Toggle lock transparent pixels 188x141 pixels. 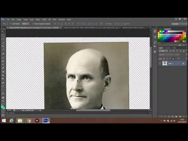tap(164, 59)
